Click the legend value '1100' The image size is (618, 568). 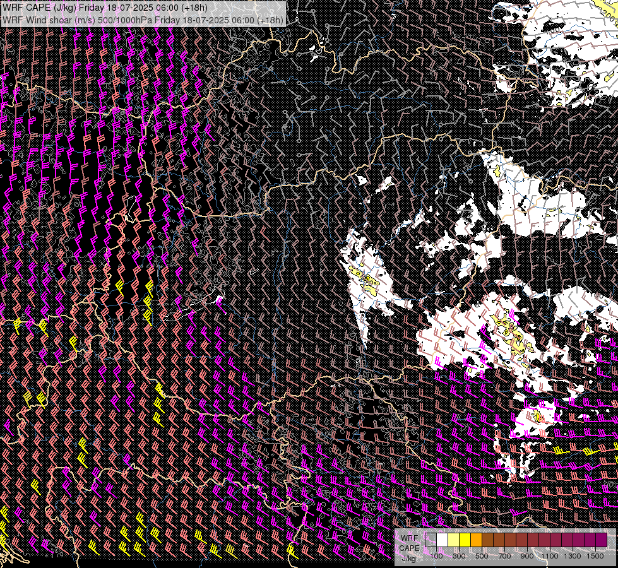(550, 556)
